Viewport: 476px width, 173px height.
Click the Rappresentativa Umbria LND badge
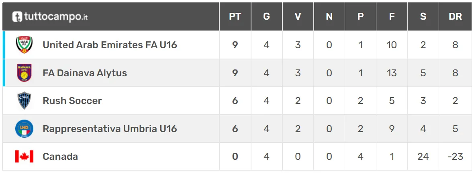coord(24,128)
